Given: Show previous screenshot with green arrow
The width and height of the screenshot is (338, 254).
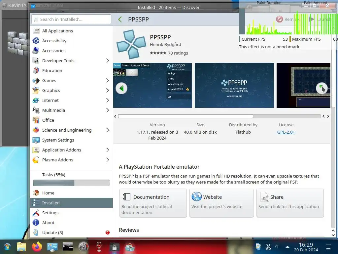Looking at the screenshot, I should point(121,88).
